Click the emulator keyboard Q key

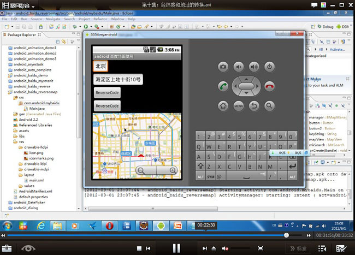pyautogui.click(x=199, y=147)
